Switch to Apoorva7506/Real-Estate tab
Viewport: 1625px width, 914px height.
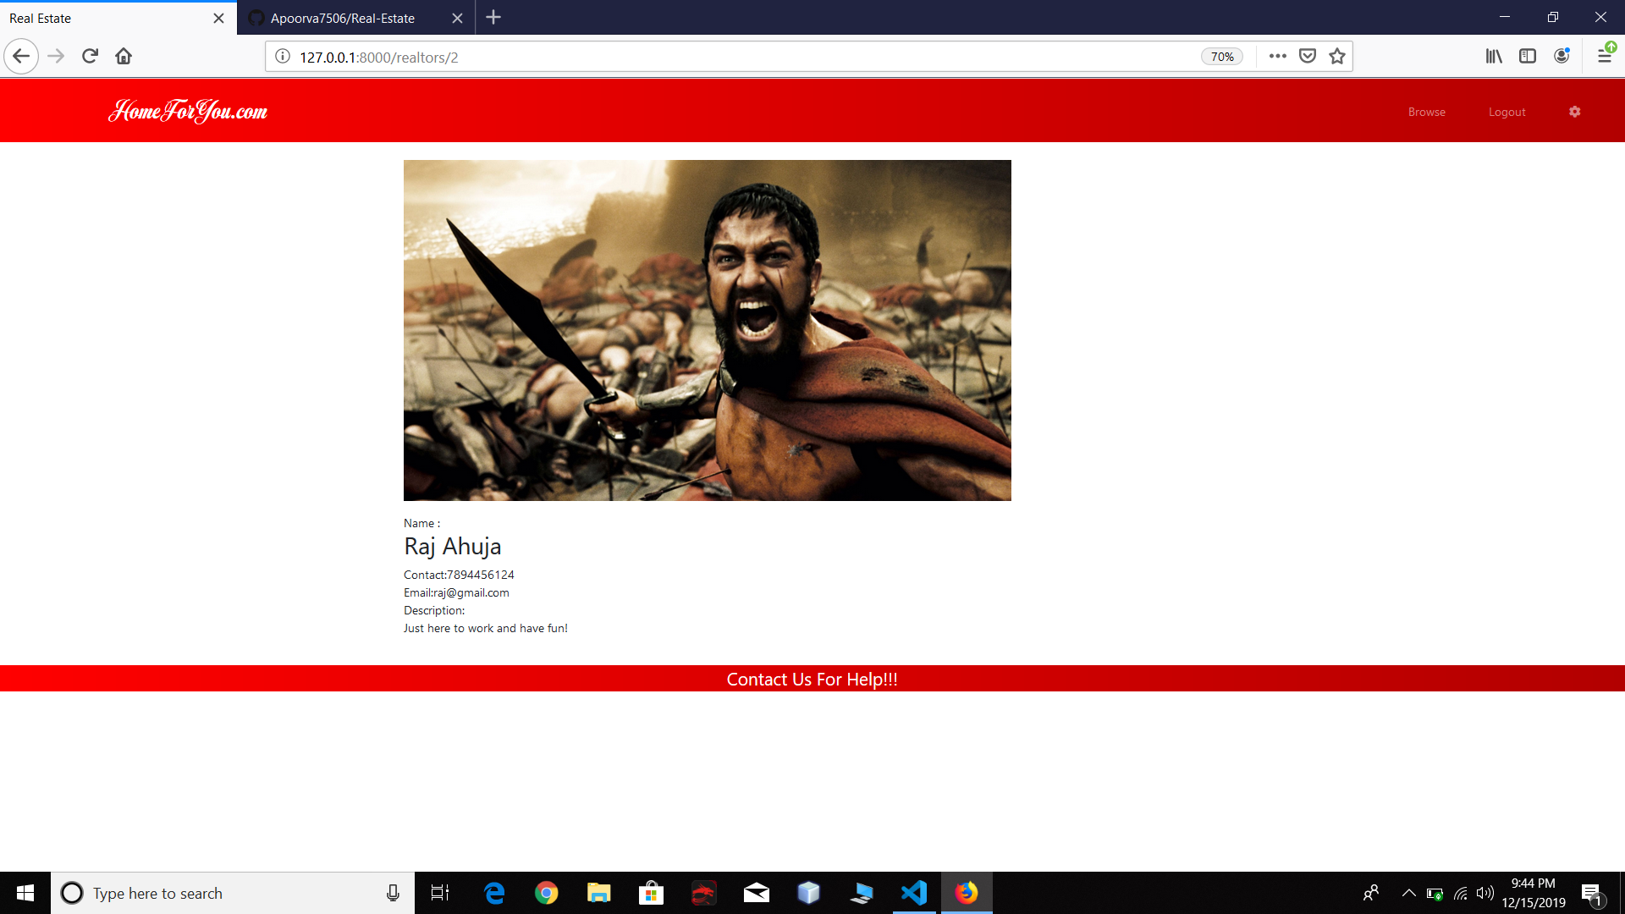click(x=343, y=18)
